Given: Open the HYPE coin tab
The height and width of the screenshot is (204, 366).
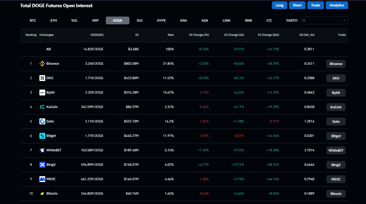Looking at the screenshot, I should (161, 21).
